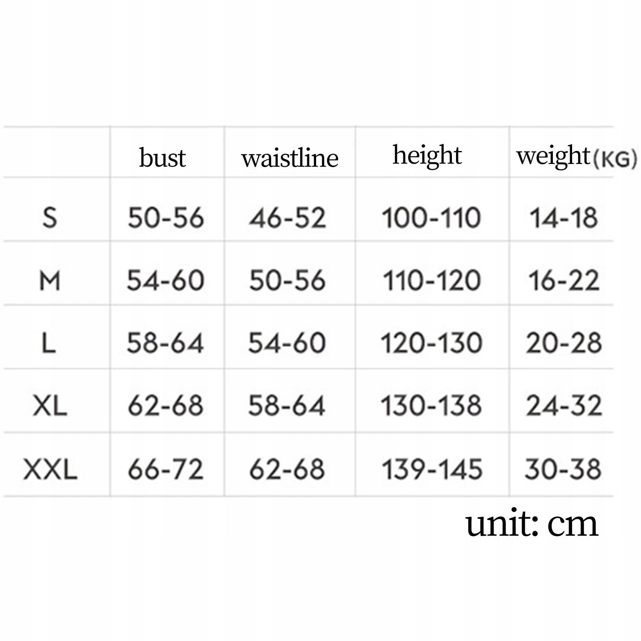Click the "unit: cm" note
641x641 pixels.
[x=532, y=524]
